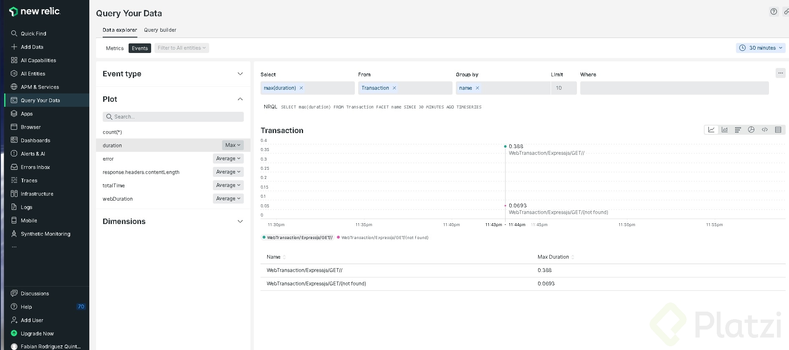789x350 pixels.
Task: Click the New Relic logo
Action: [x=35, y=11]
